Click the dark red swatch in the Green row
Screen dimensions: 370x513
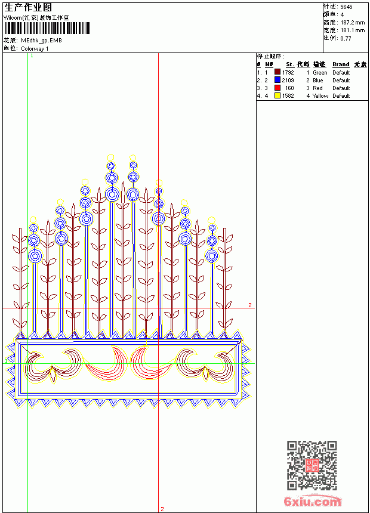pyautogui.click(x=277, y=72)
